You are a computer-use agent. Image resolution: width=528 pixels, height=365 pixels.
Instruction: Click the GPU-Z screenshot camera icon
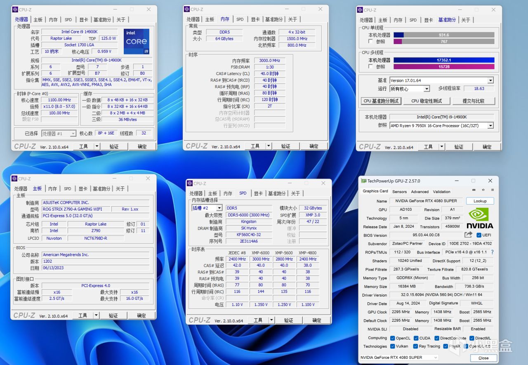coord(474,190)
